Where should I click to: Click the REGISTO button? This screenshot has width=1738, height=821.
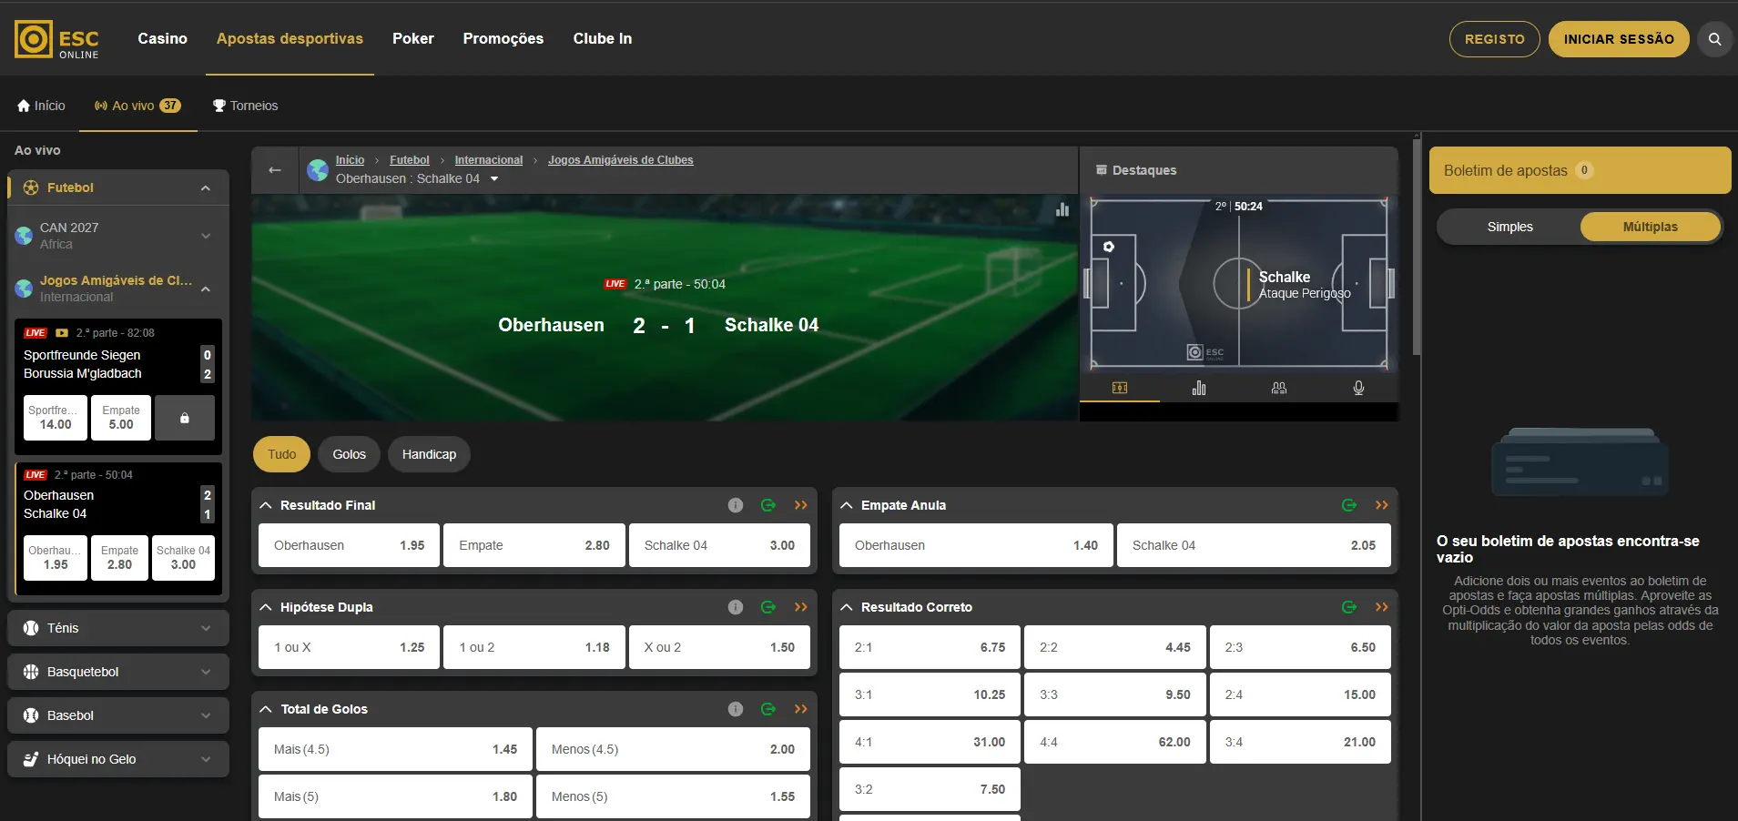pos(1494,39)
